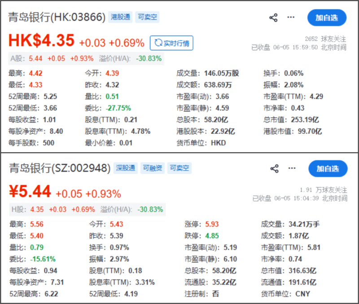Click share icon for HK:03866 stock

tap(273, 17)
